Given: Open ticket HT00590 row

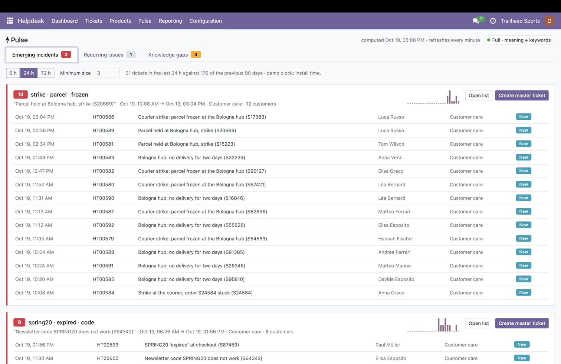Looking at the screenshot, I should [x=281, y=198].
